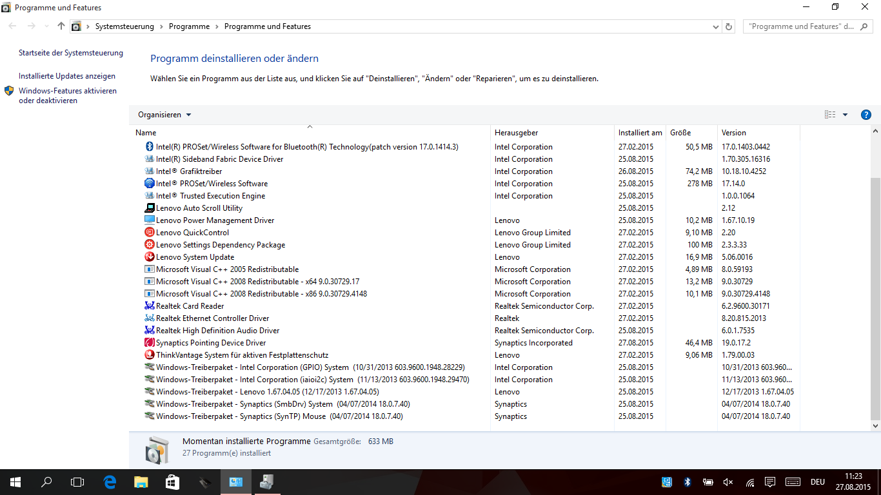Click the red Lenovo QuickControl icon
The height and width of the screenshot is (495, 881).
150,233
